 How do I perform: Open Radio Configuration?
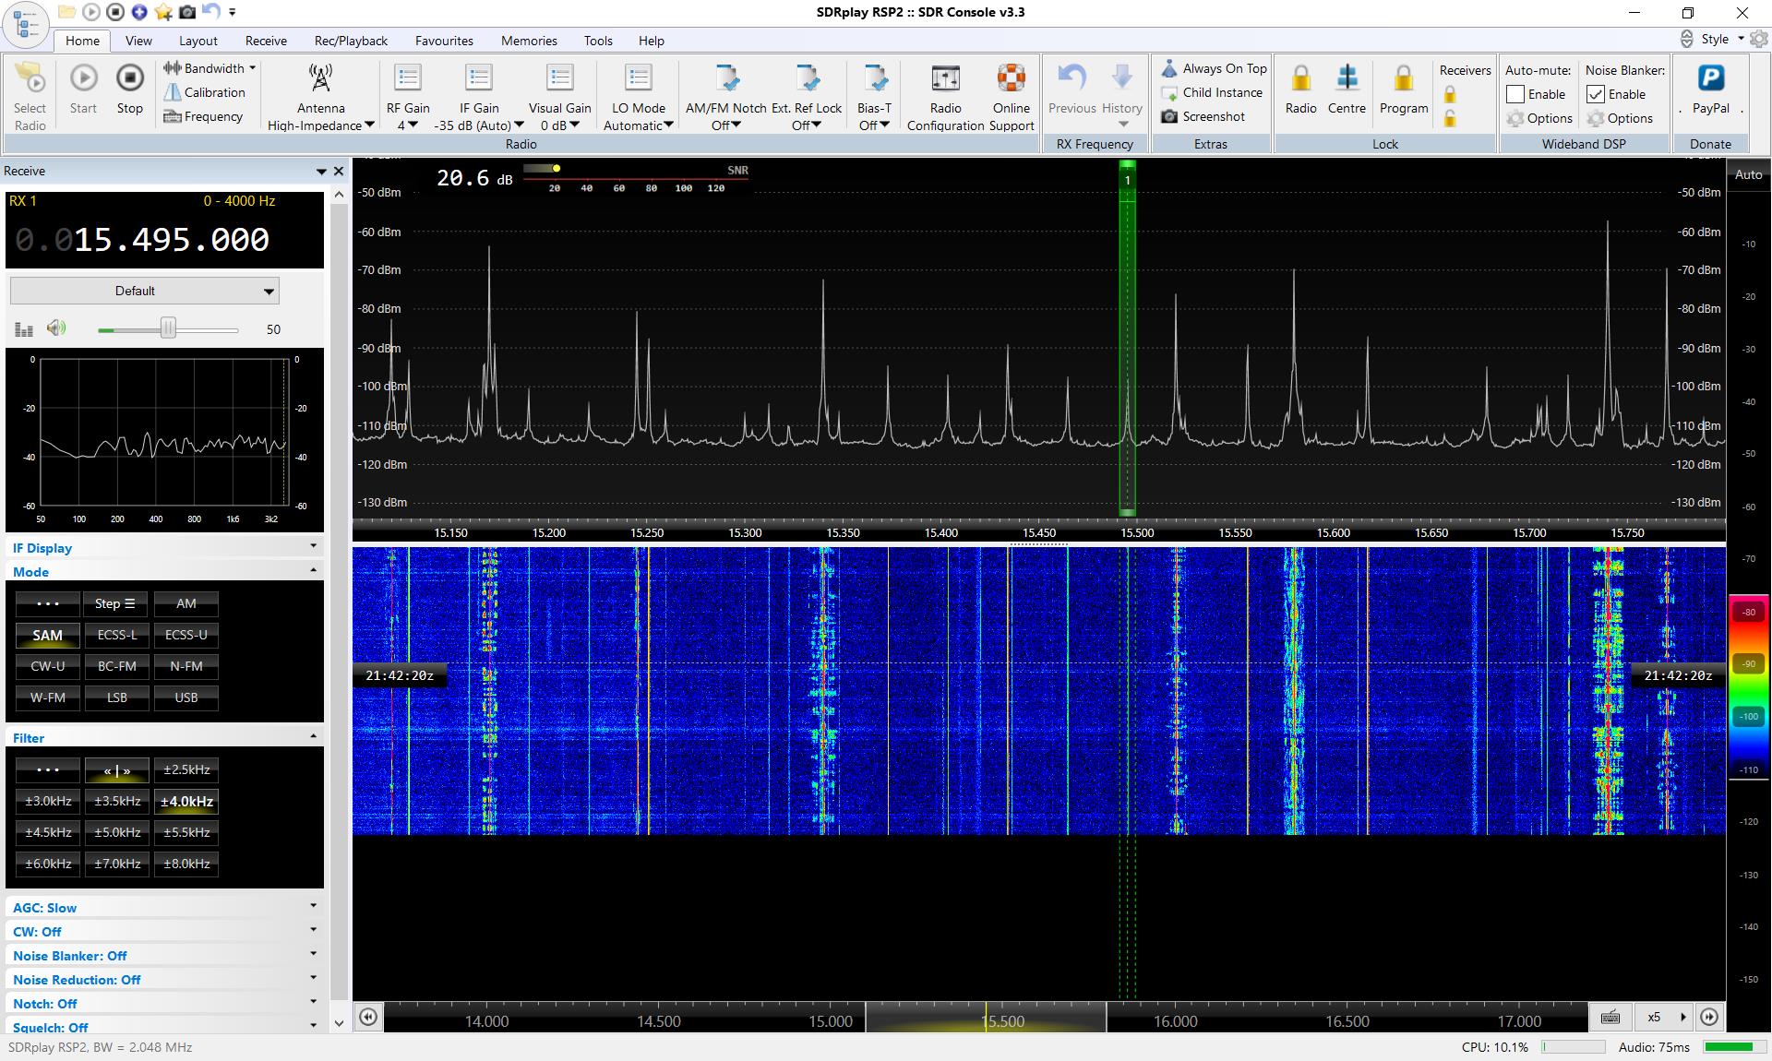pyautogui.click(x=945, y=79)
